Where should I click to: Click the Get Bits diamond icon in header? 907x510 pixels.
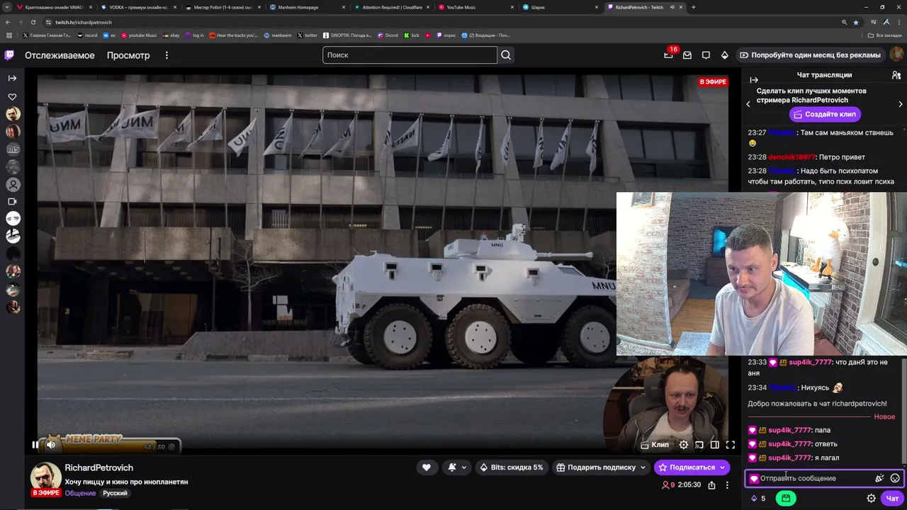click(724, 55)
